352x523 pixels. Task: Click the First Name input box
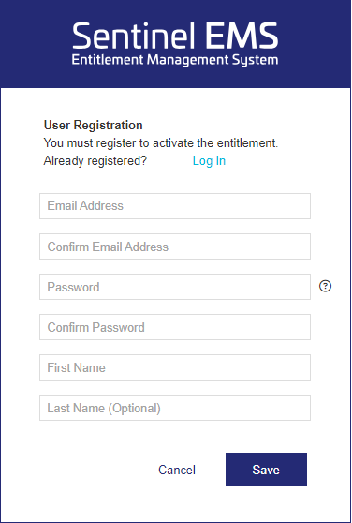pyautogui.click(x=175, y=367)
